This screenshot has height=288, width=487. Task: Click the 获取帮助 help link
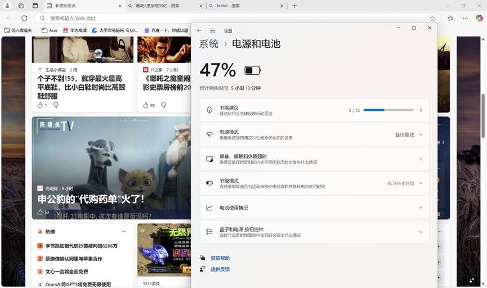(x=220, y=258)
